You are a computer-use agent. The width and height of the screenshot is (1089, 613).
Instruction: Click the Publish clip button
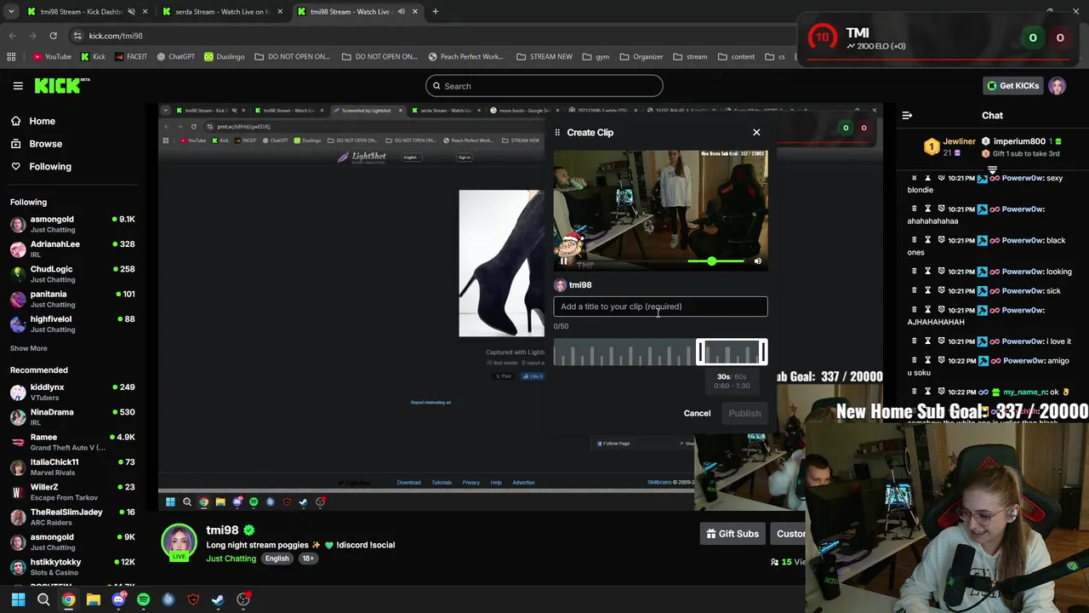pyautogui.click(x=744, y=413)
